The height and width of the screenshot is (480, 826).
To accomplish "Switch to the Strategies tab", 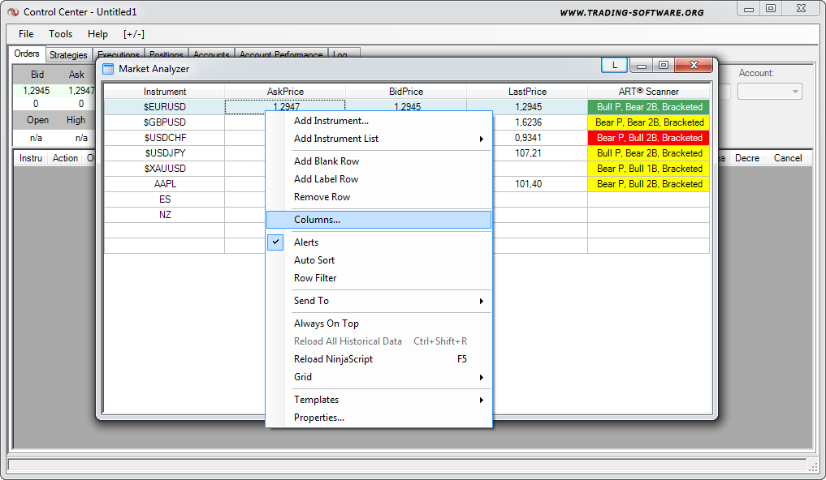I will pyautogui.click(x=68, y=55).
